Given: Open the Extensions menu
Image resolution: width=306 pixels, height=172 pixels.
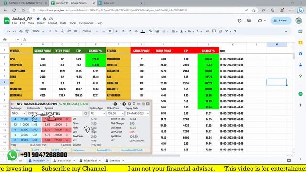Looking at the screenshot, I should pyautogui.click(x=86, y=23).
